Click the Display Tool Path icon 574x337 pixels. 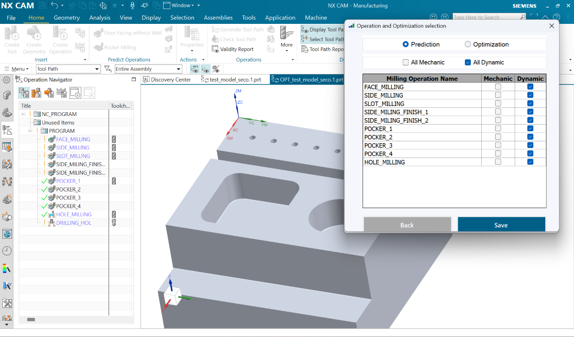coord(305,30)
